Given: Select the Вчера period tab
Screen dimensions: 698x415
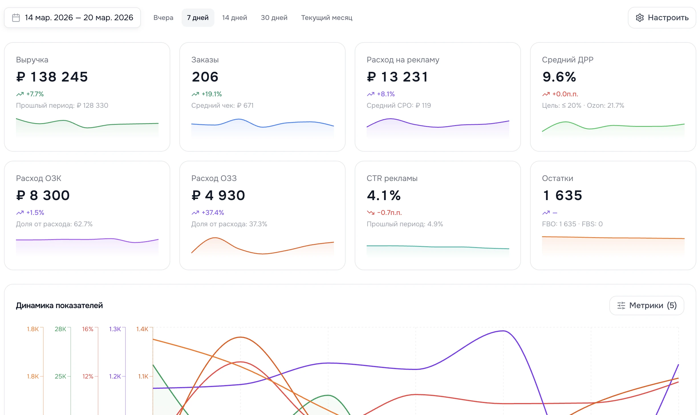Looking at the screenshot, I should click(x=163, y=18).
